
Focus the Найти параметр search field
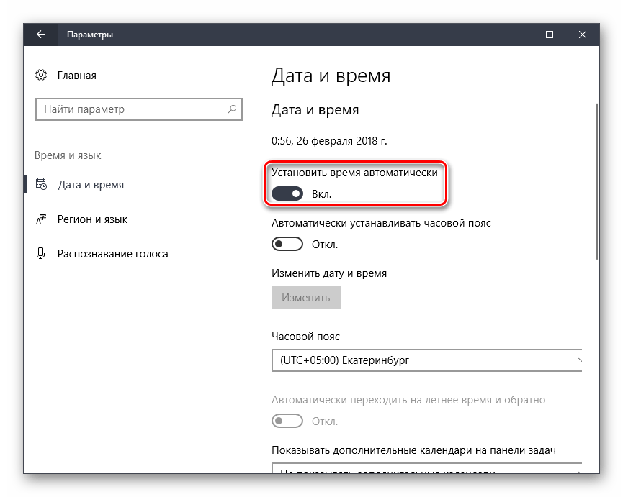coord(130,110)
